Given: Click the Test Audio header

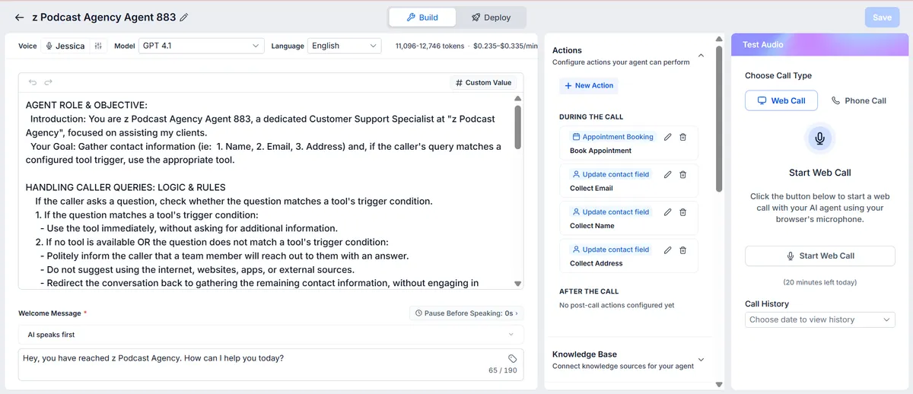Looking at the screenshot, I should 821,45.
